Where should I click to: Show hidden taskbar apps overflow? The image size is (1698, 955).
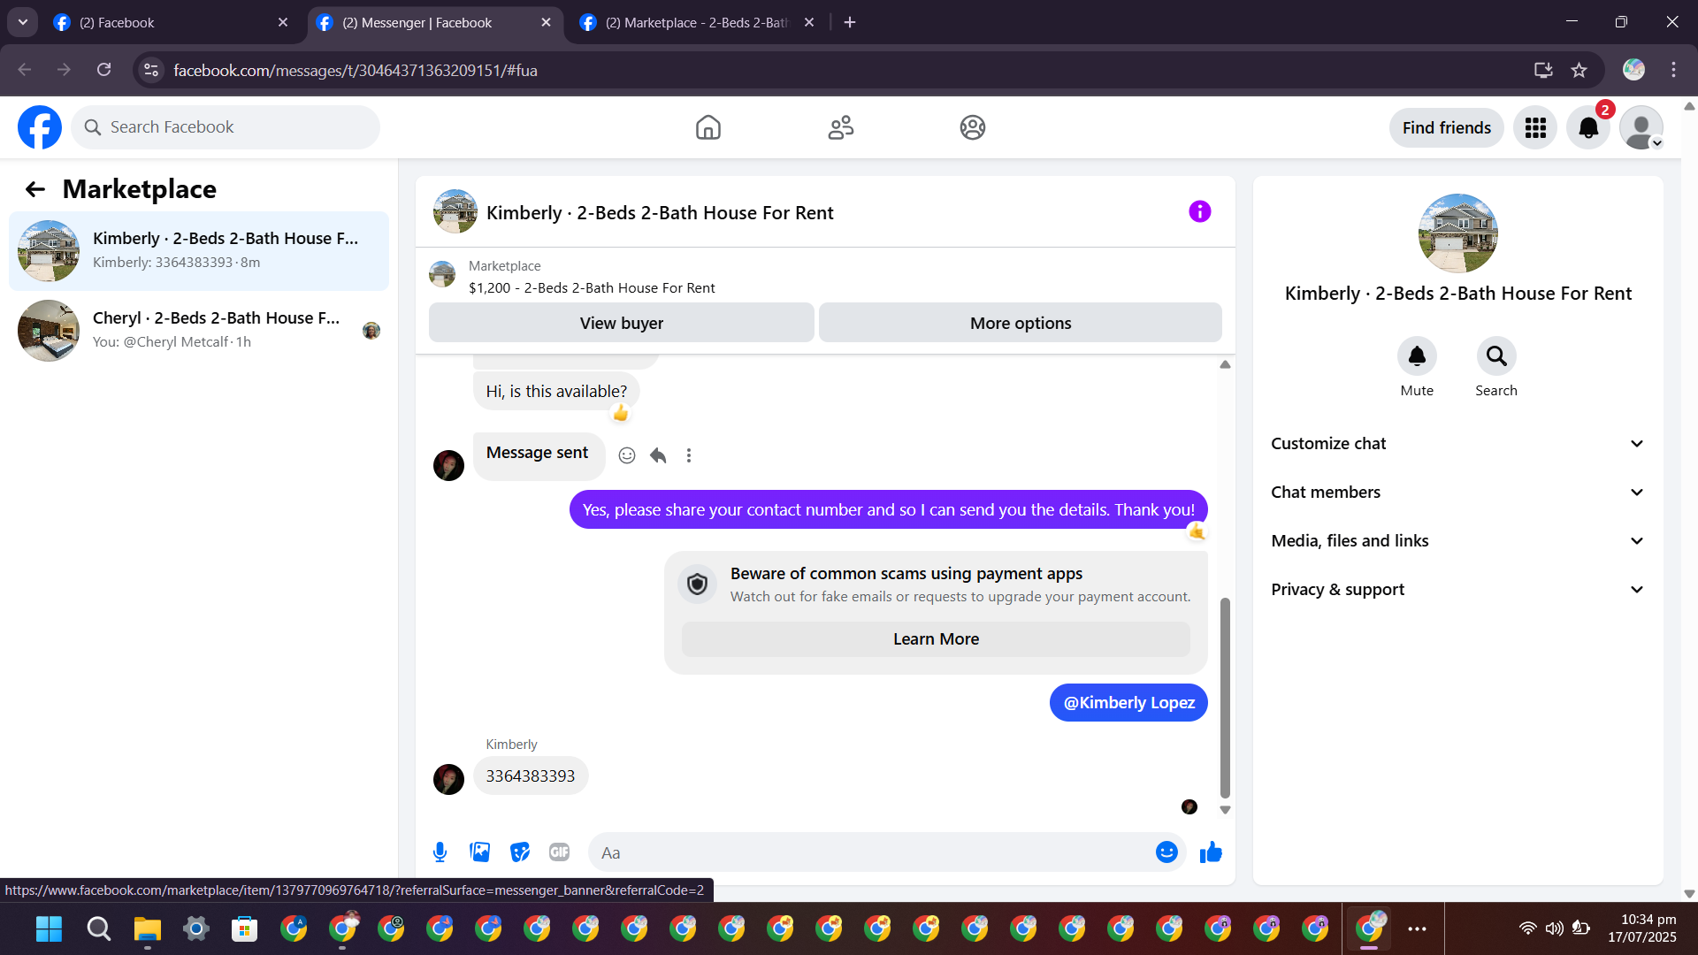coord(1417,928)
